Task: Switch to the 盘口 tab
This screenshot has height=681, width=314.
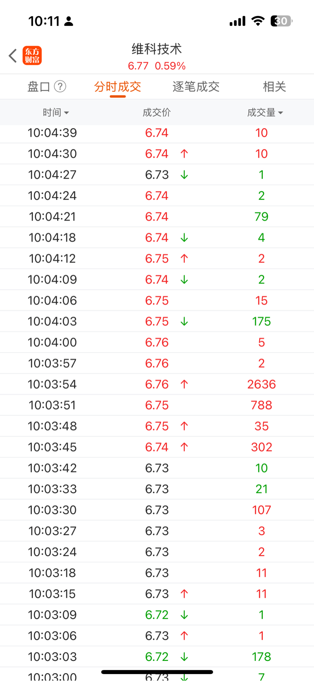Action: pos(39,87)
